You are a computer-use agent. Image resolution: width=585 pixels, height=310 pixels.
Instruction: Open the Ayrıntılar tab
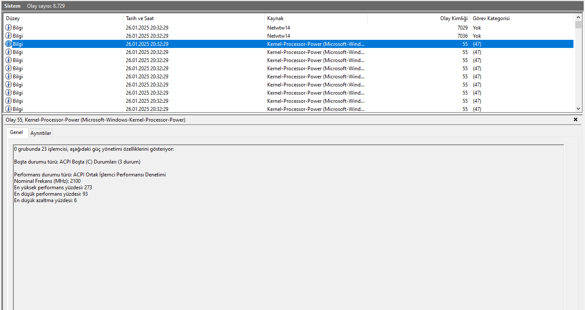coord(41,133)
